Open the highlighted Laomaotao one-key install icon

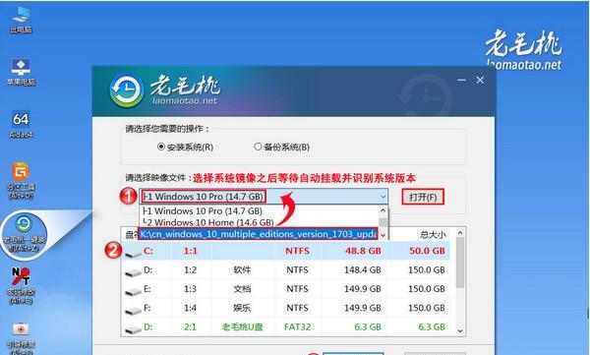[24, 233]
